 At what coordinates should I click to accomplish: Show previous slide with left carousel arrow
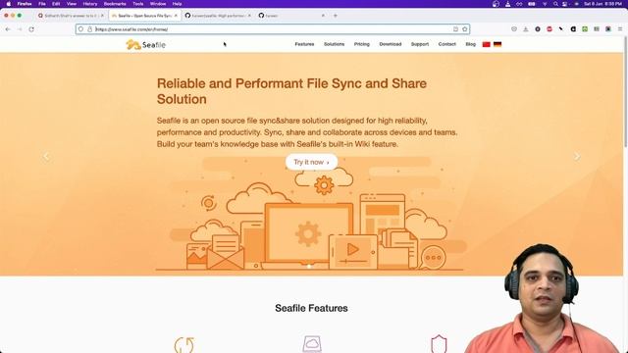click(x=46, y=157)
